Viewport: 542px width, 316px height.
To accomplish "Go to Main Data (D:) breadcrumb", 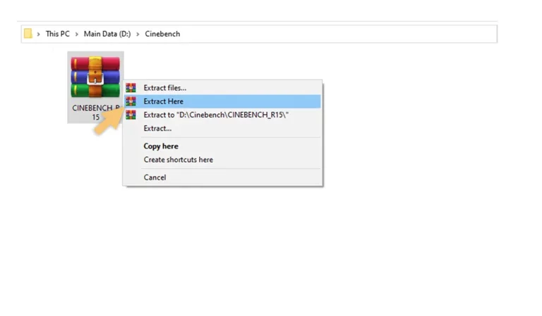I will coord(107,34).
